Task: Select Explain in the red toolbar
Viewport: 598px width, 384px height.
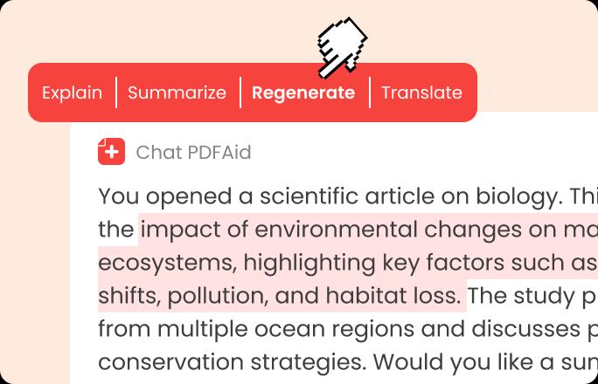Action: 72,93
